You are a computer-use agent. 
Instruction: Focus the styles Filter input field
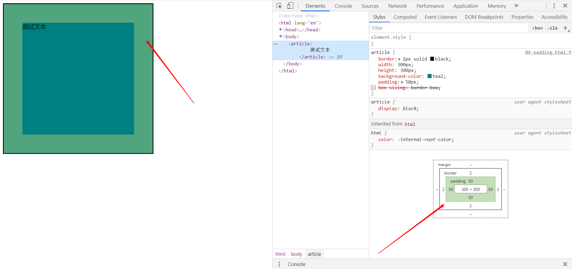tap(449, 28)
